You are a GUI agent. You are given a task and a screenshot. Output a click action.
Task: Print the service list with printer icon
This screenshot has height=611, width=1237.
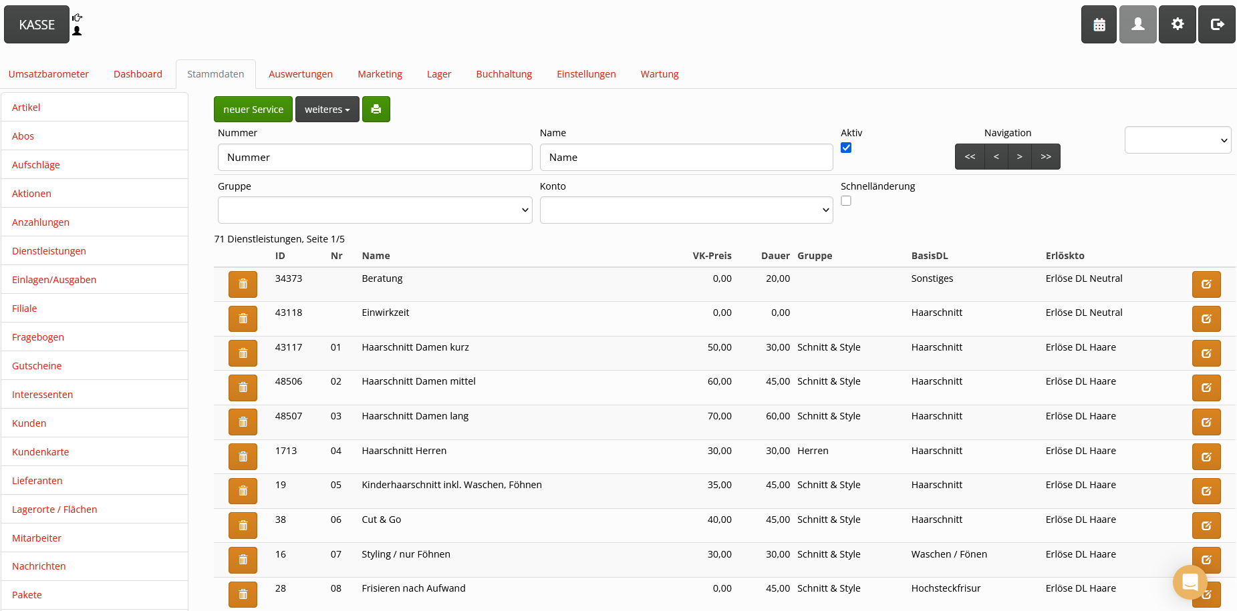pyautogui.click(x=376, y=110)
